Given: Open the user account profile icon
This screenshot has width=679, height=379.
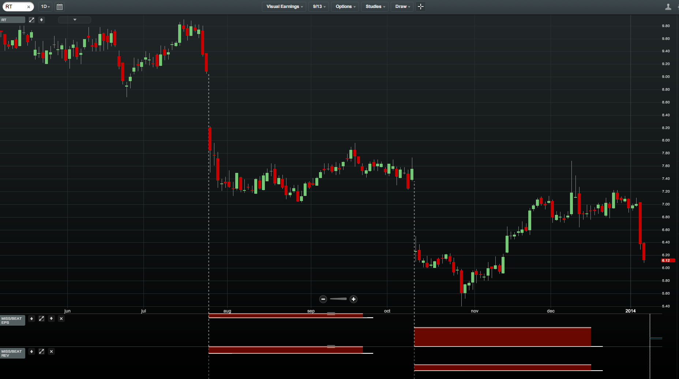Looking at the screenshot, I should click(668, 7).
